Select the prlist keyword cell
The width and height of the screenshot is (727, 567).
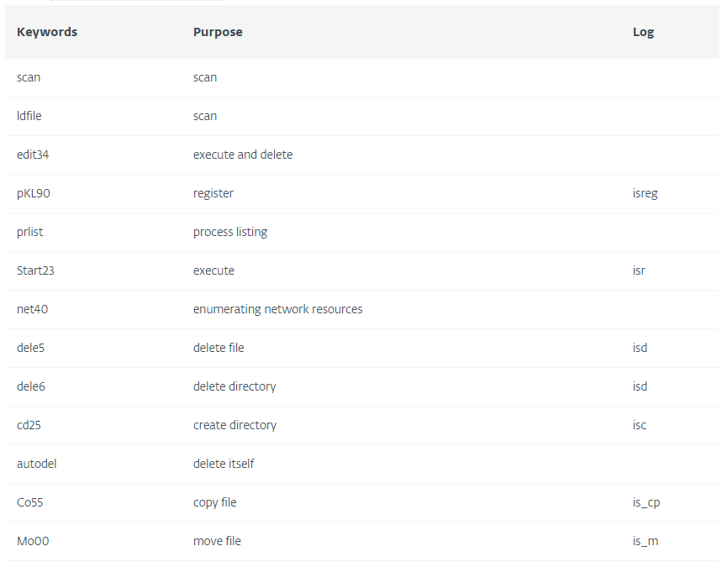(29, 232)
